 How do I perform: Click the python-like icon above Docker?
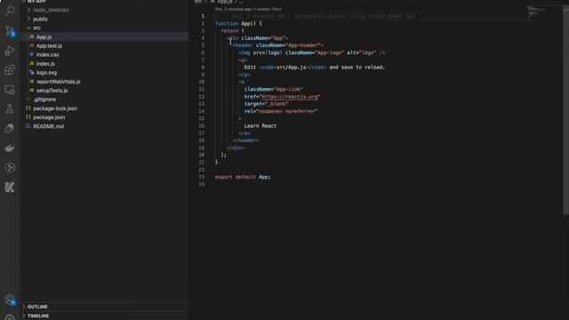[10, 128]
